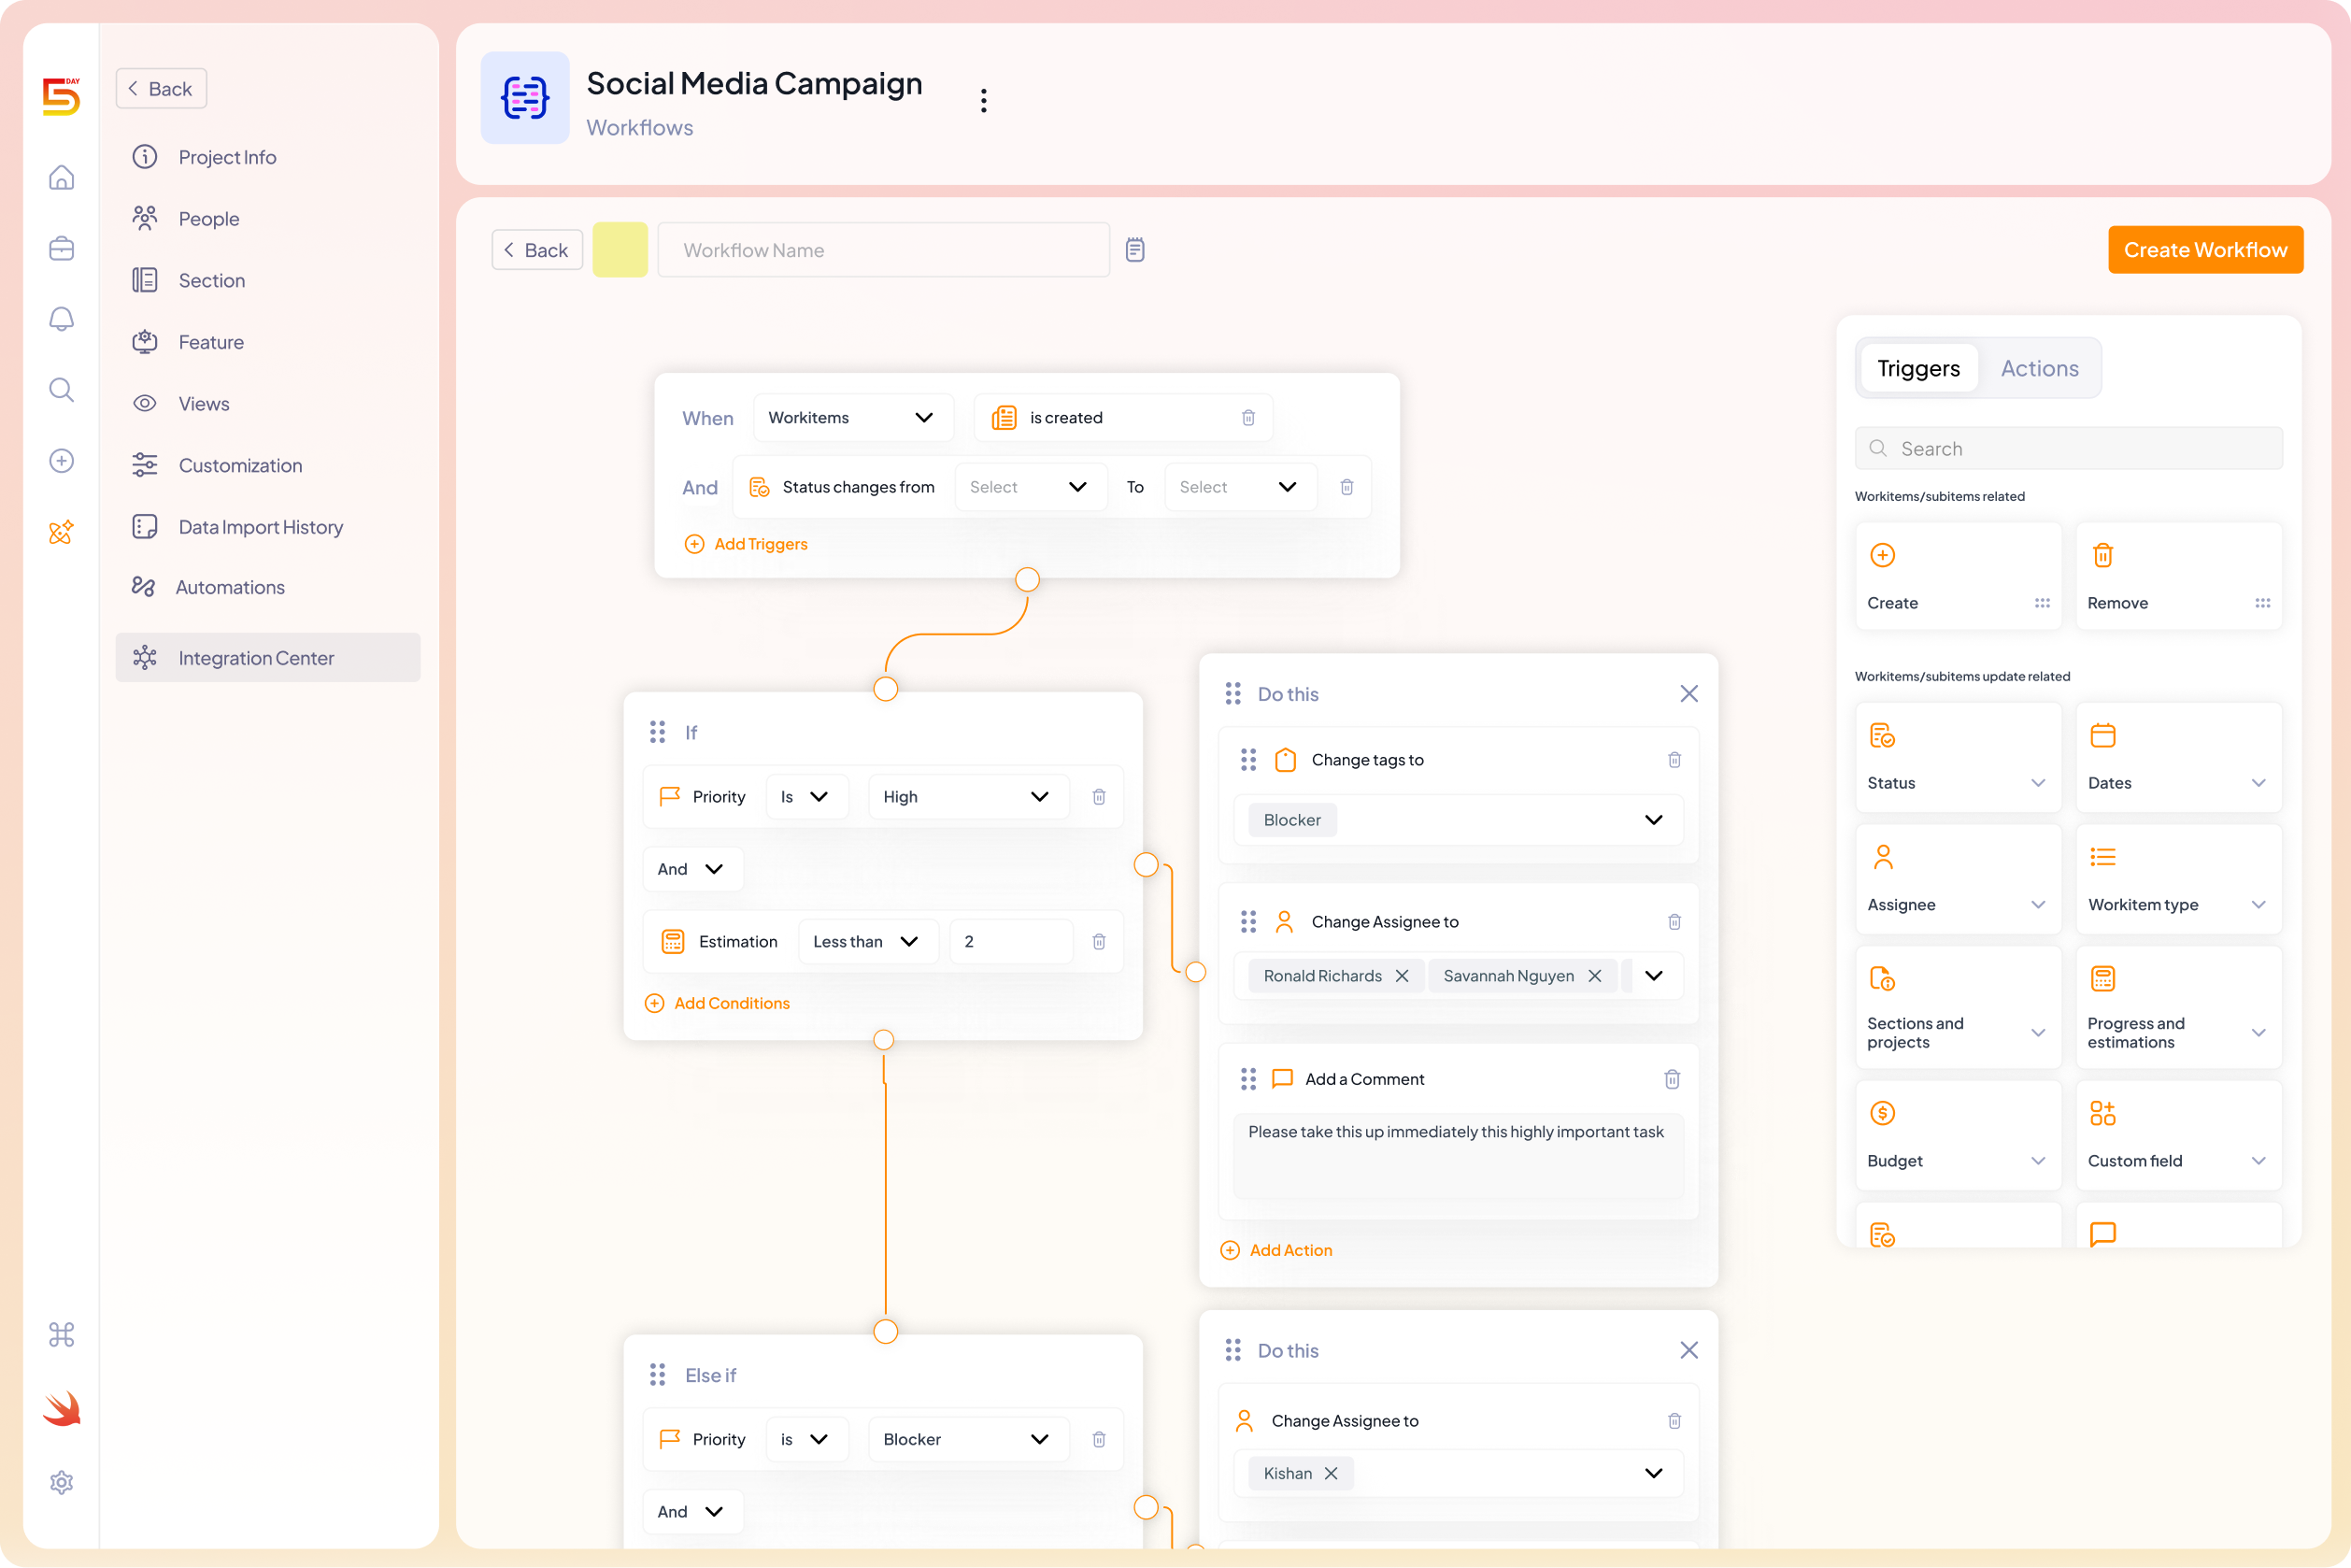Image resolution: width=2351 pixels, height=1568 pixels.
Task: Click the search icon in the sidebar
Action: [61, 390]
